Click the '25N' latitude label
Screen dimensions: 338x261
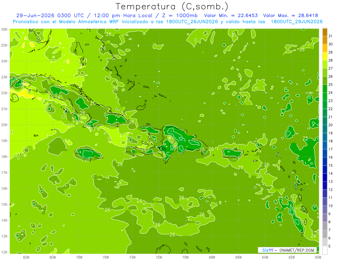4,45
